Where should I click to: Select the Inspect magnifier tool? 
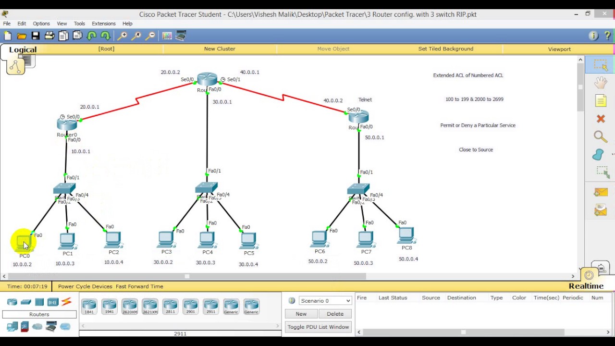[601, 136]
